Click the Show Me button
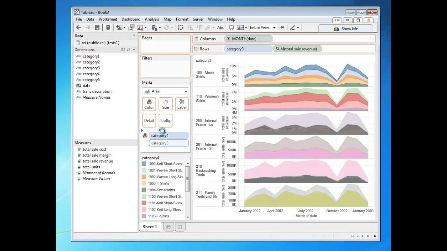Image resolution: width=447 pixels, height=251 pixels. point(346,29)
